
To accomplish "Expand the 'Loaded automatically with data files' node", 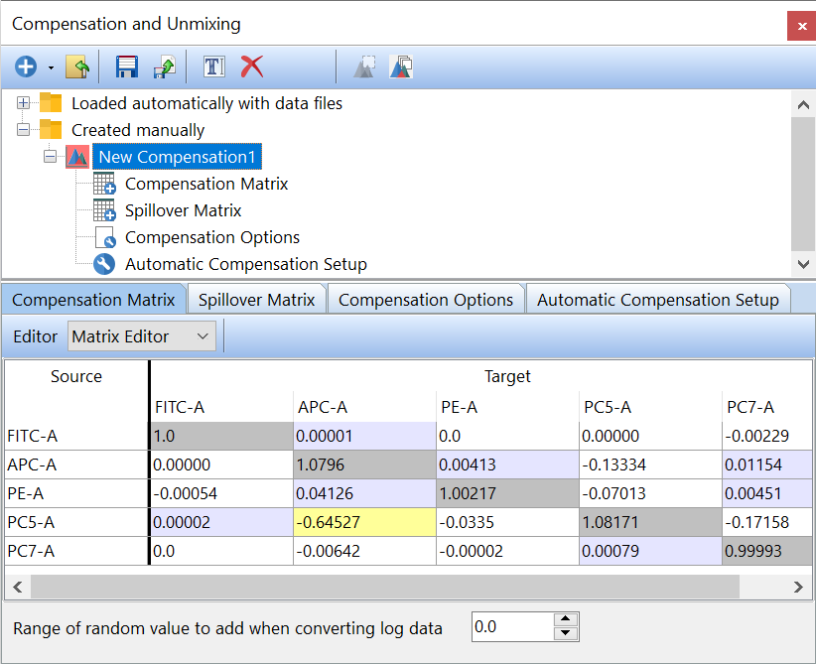I will click(x=24, y=103).
